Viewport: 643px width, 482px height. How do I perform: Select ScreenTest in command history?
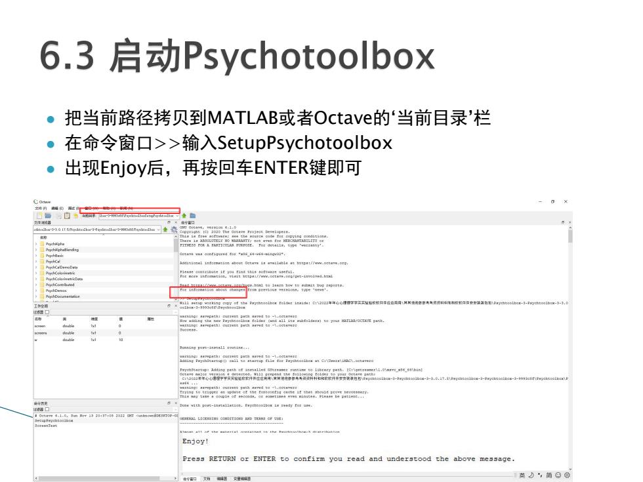(46, 426)
